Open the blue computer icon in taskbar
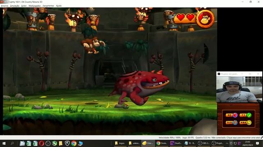The image size is (263, 147). 81,143
